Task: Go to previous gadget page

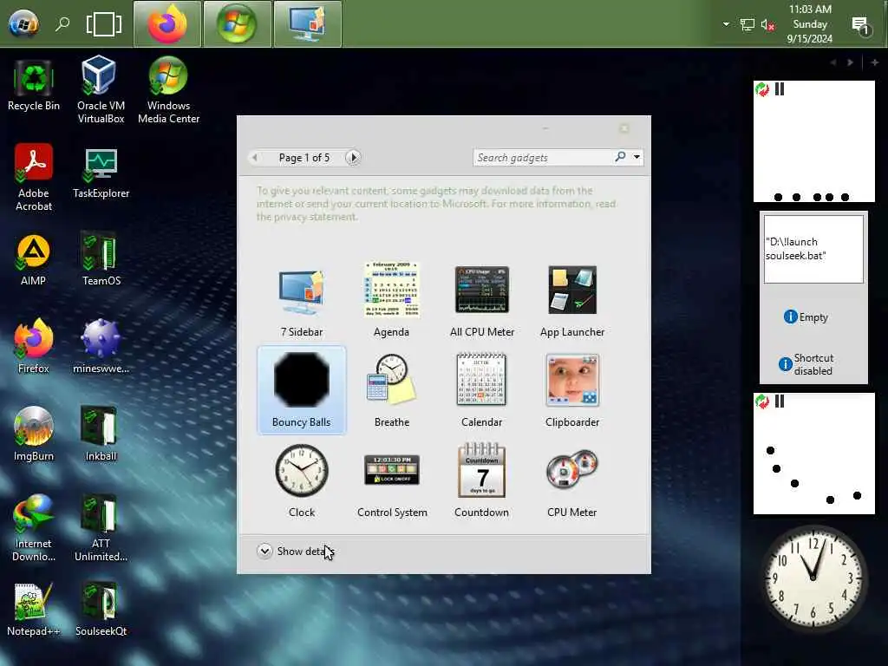Action: click(255, 158)
